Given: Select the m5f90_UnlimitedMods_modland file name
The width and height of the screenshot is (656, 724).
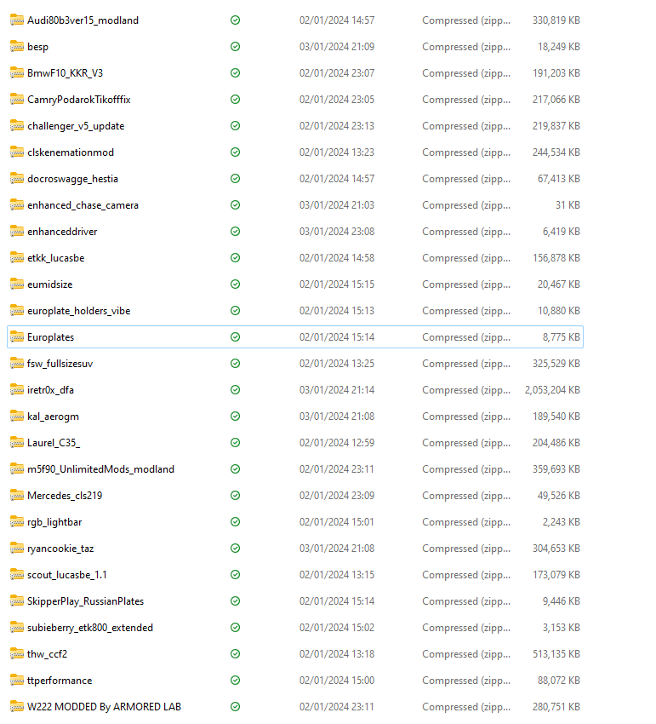Looking at the screenshot, I should [x=101, y=469].
